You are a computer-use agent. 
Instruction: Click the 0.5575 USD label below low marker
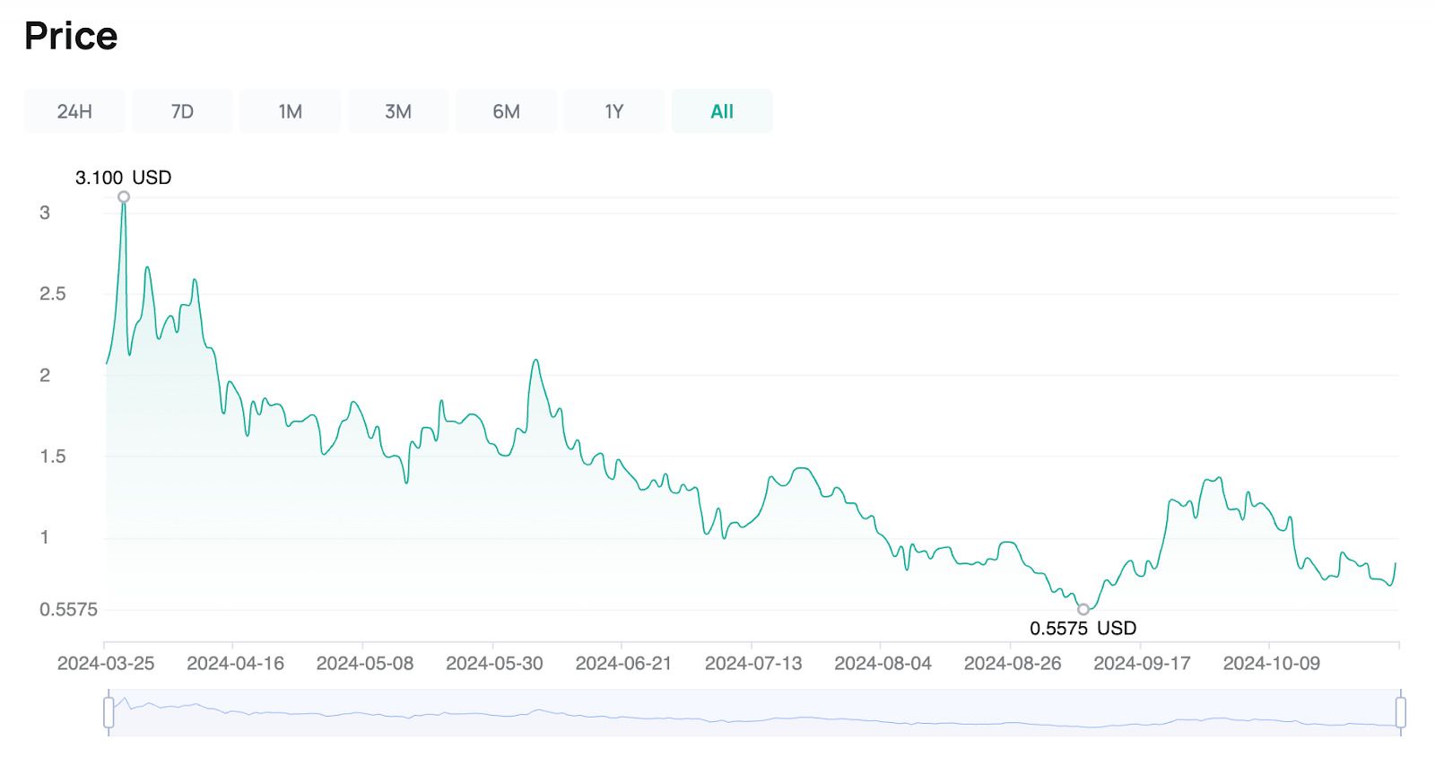pyautogui.click(x=1083, y=629)
